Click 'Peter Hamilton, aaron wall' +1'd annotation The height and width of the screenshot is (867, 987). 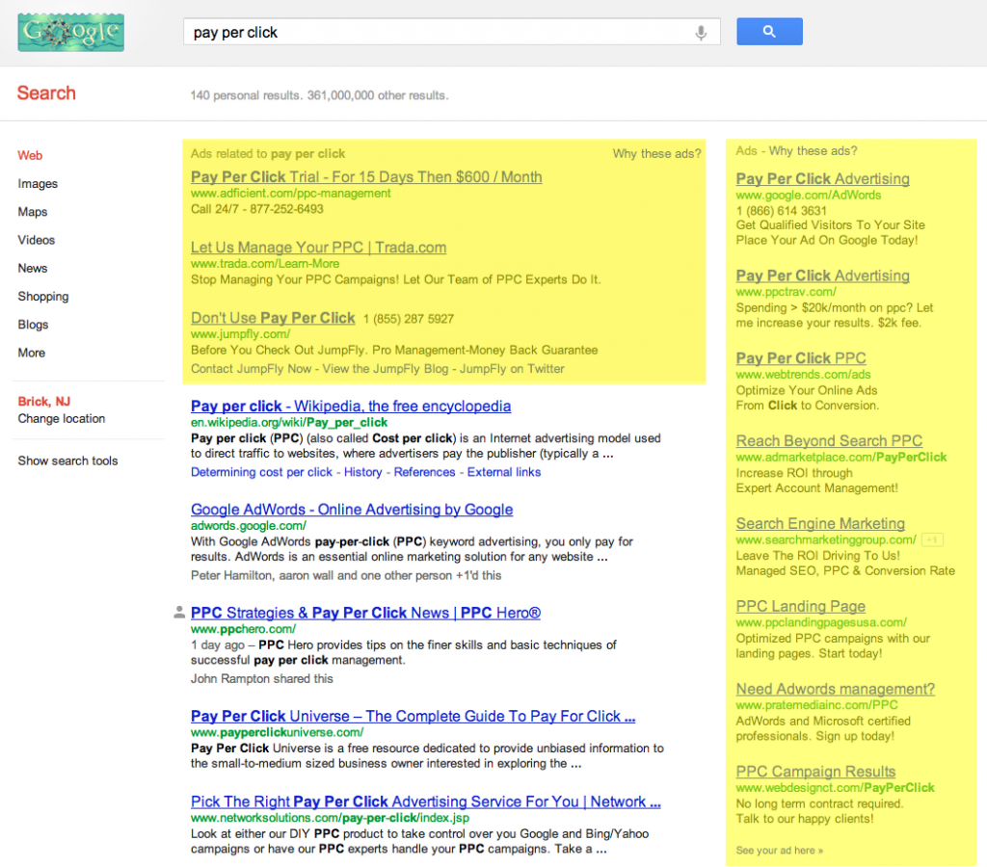(x=346, y=576)
